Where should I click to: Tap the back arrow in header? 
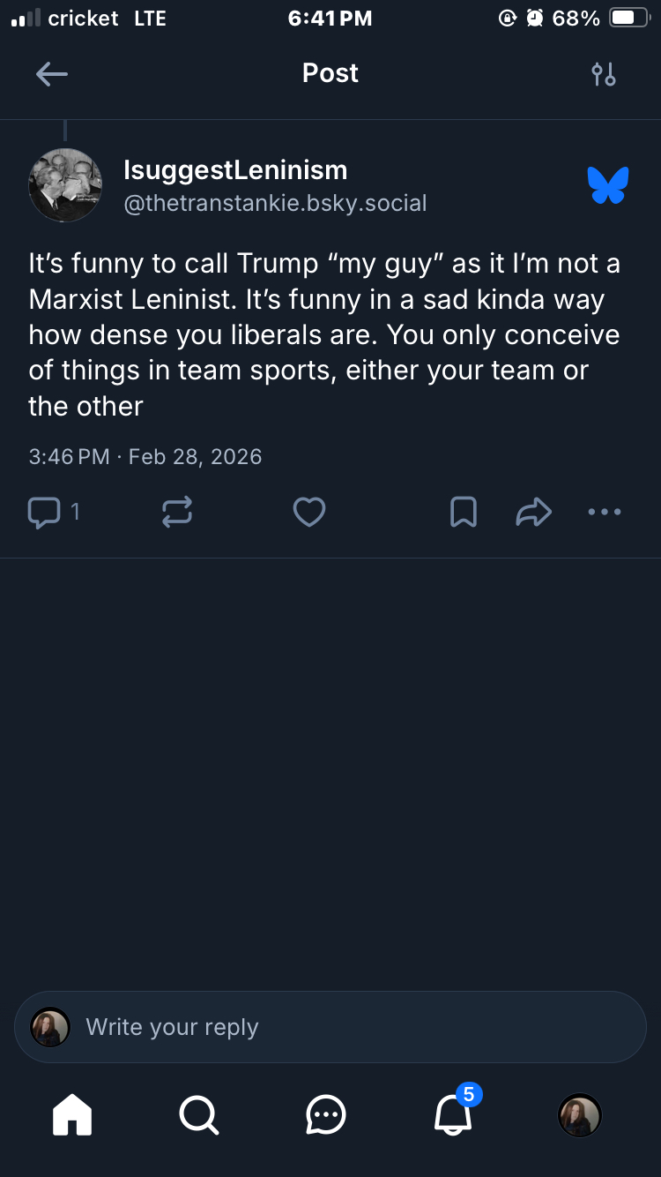pyautogui.click(x=52, y=74)
